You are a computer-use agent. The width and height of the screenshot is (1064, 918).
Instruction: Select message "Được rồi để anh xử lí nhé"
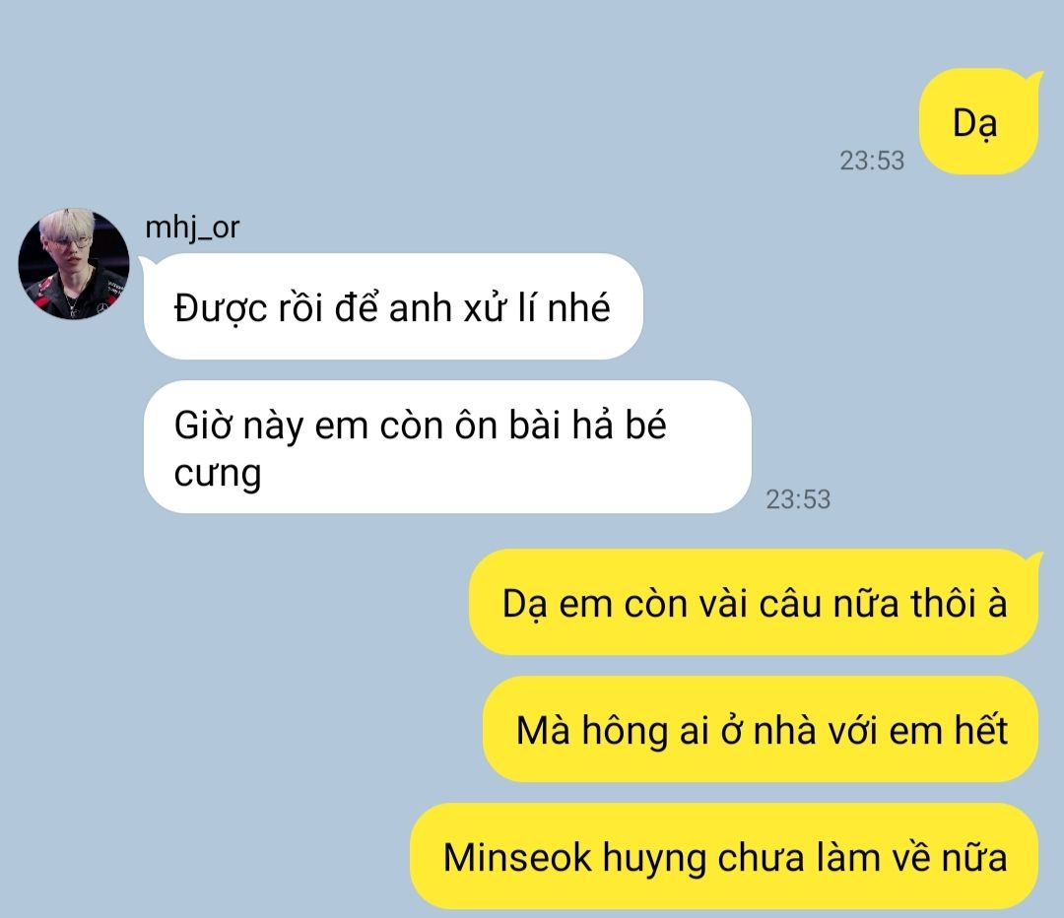point(393,306)
